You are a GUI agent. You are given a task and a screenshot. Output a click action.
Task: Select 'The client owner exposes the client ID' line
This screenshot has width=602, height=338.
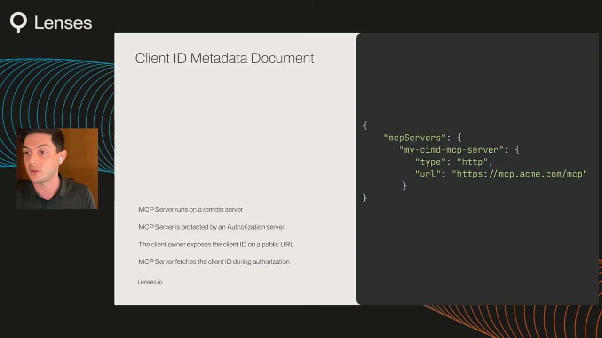click(x=216, y=245)
